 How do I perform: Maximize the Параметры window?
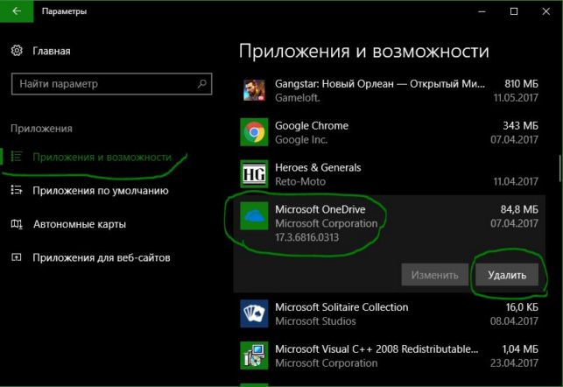pos(514,11)
